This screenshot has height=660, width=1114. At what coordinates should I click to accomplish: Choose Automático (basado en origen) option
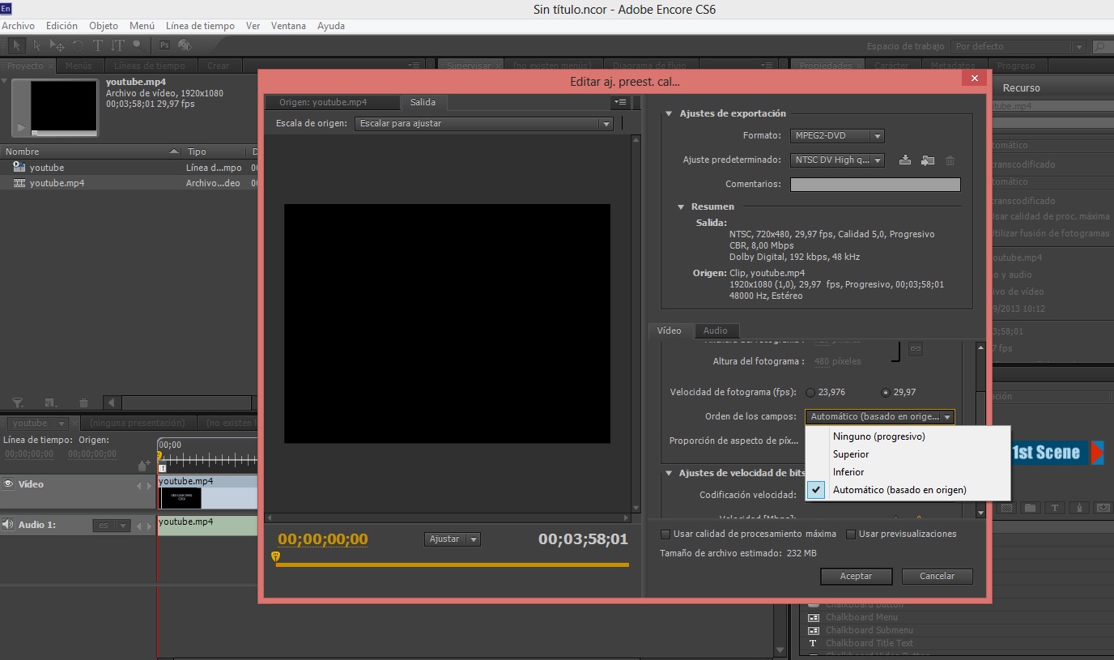pos(908,490)
